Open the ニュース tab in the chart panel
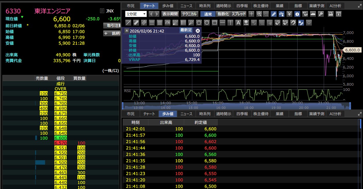Image resolution: width=363 pixels, height=189 pixels. pos(186,6)
